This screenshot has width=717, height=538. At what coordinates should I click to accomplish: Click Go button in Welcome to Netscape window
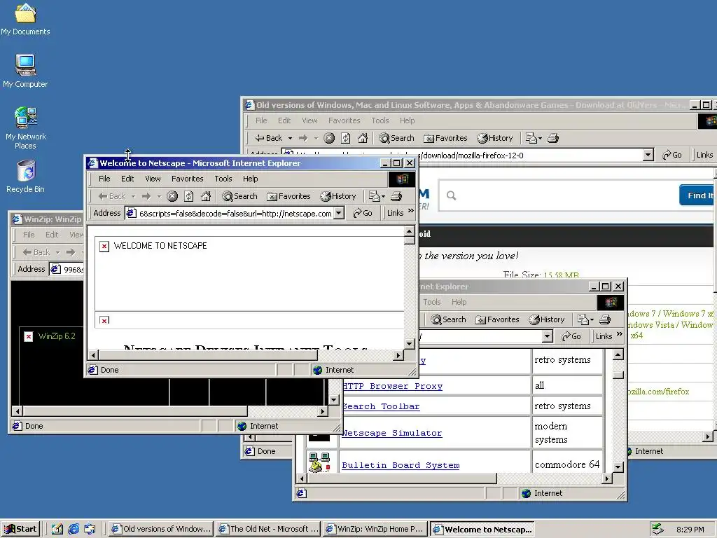[x=363, y=213]
